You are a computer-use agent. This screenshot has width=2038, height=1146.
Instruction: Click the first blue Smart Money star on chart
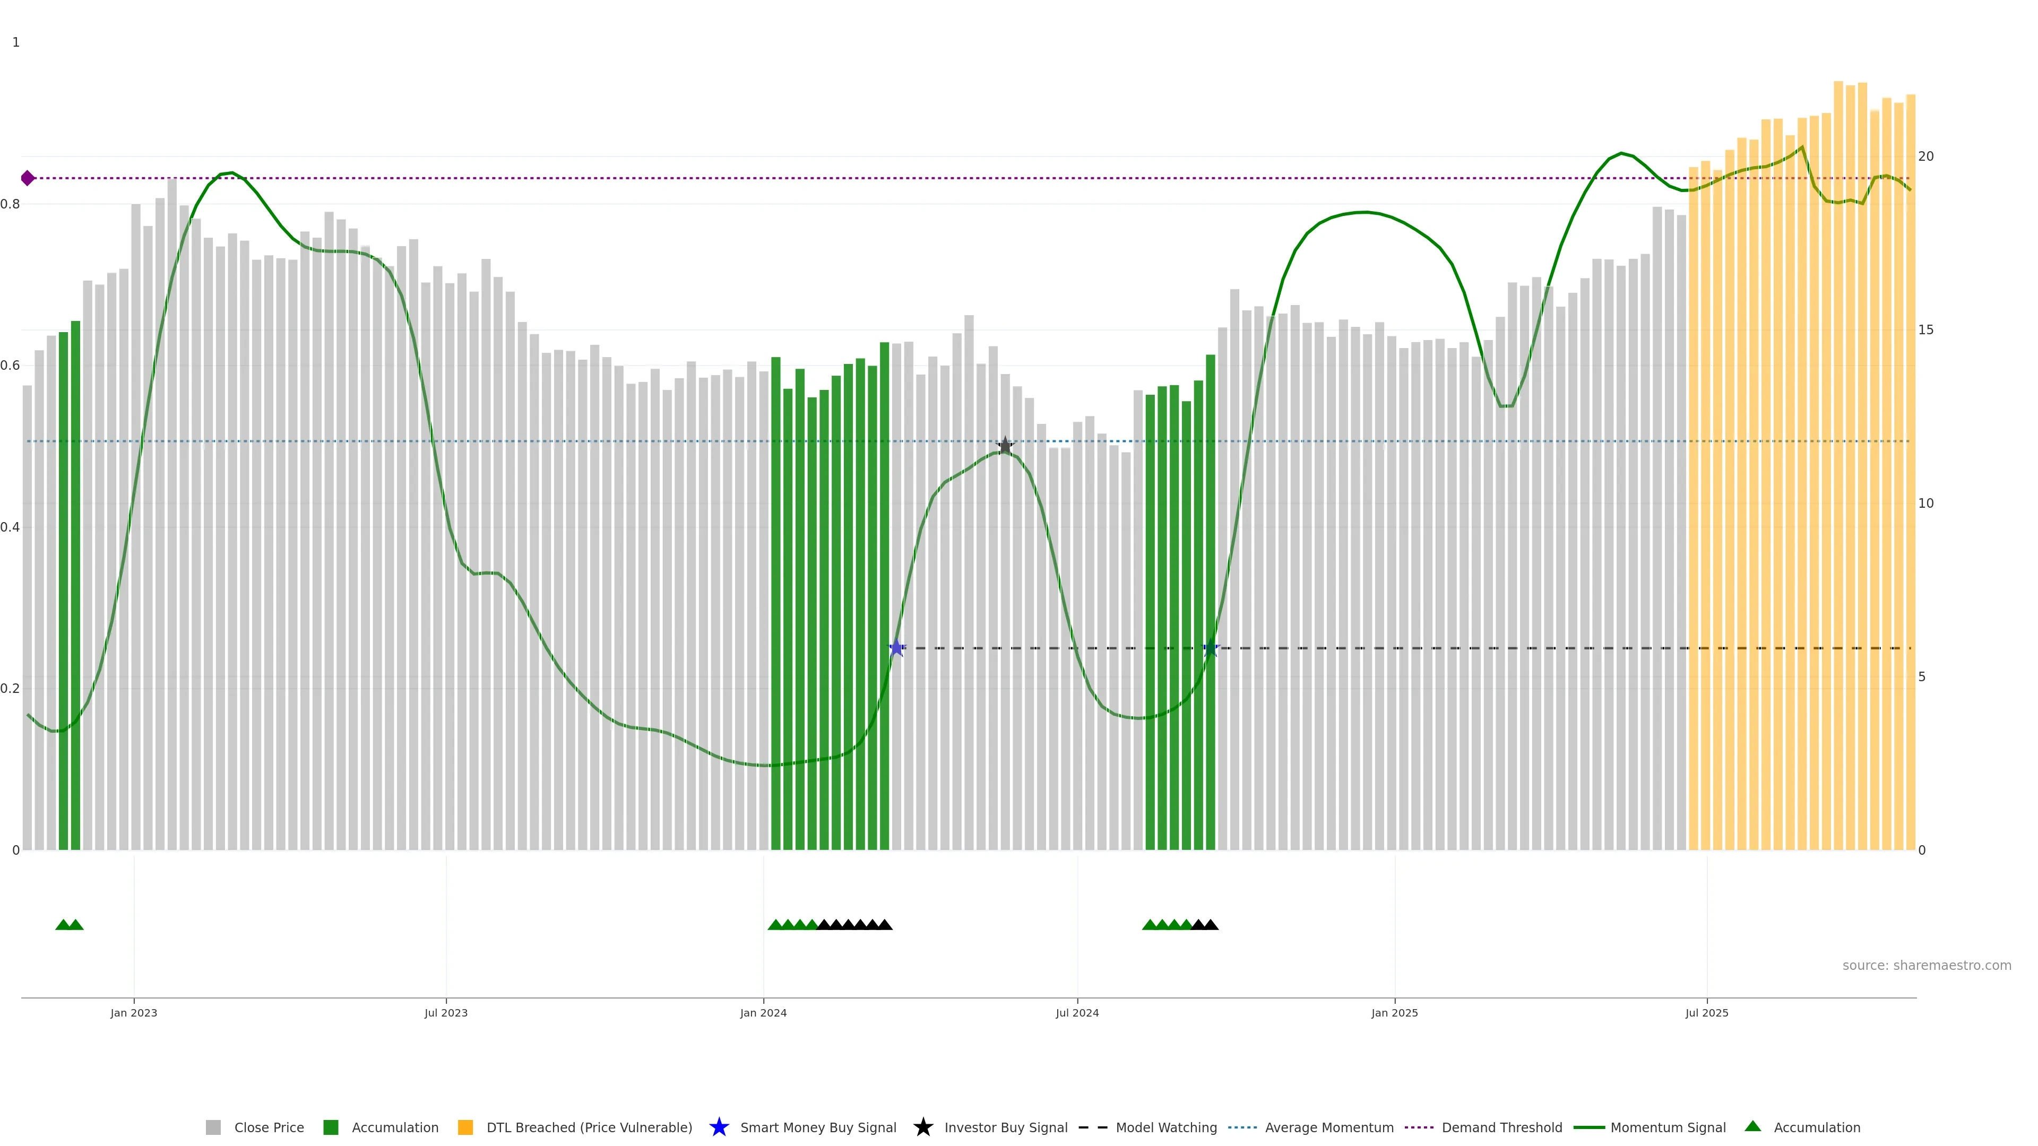(x=896, y=648)
